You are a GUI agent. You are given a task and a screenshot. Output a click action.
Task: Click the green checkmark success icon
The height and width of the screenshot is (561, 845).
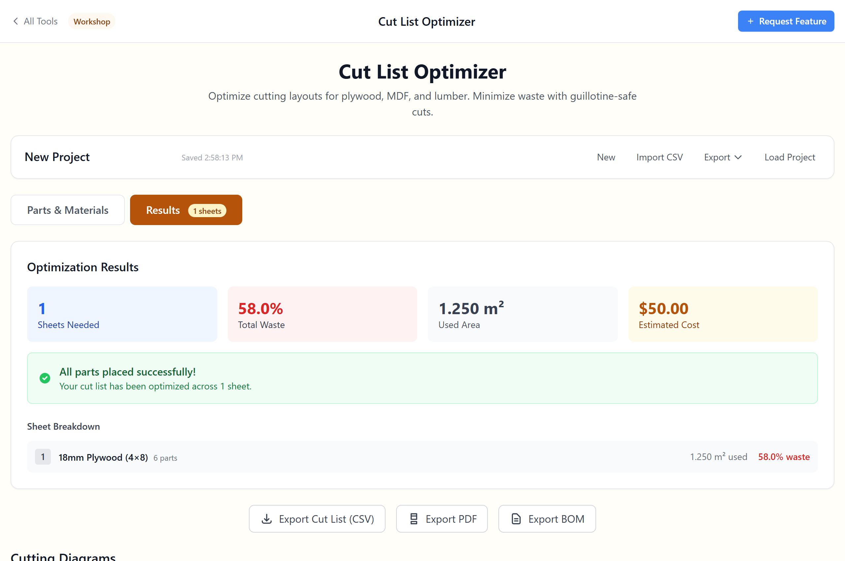click(x=45, y=378)
